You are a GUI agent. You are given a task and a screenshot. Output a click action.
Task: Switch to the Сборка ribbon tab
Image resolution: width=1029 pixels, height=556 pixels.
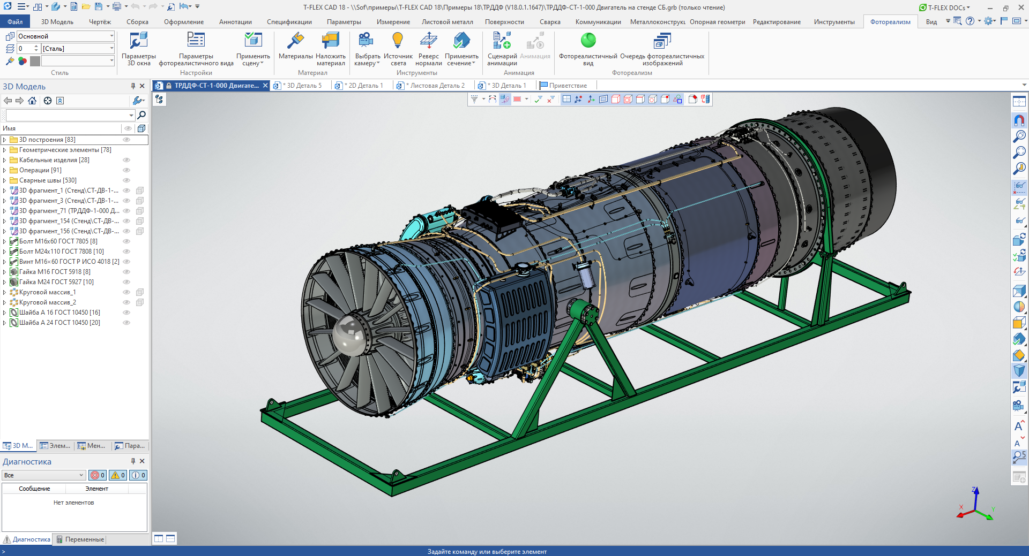tap(137, 22)
